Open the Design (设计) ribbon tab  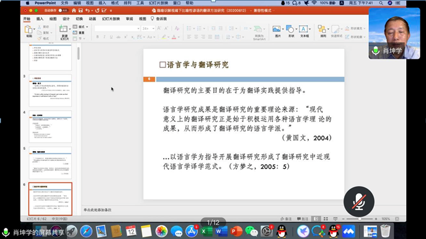[x=66, y=19]
